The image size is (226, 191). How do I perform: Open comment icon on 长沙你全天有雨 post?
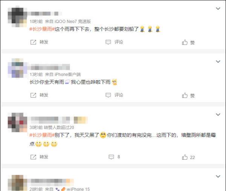108,95
